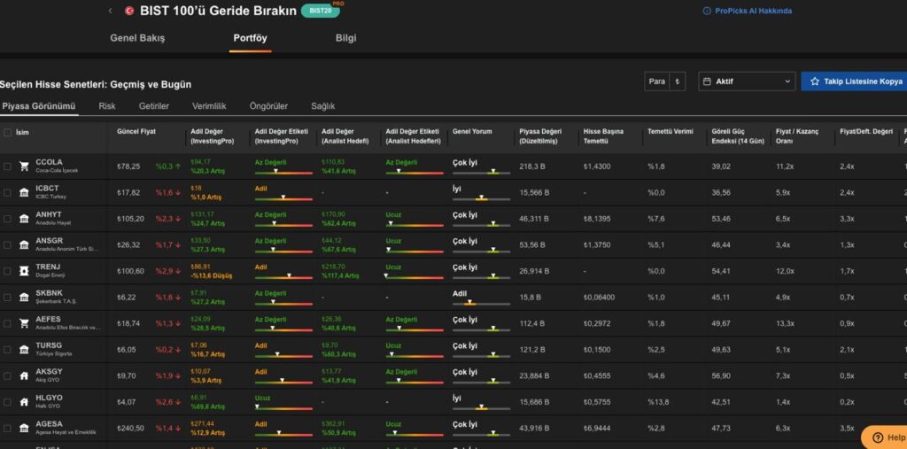Click the Help button
907x449 pixels.
point(885,437)
